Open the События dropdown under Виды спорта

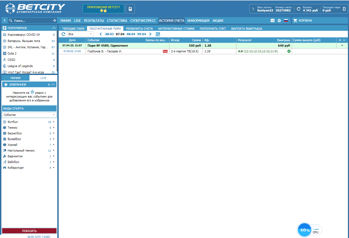tap(29, 115)
